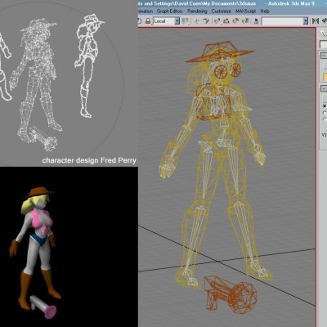The height and width of the screenshot is (327, 327).
Task: Select the Scale tool in the toolbar
Action: (x=147, y=21)
